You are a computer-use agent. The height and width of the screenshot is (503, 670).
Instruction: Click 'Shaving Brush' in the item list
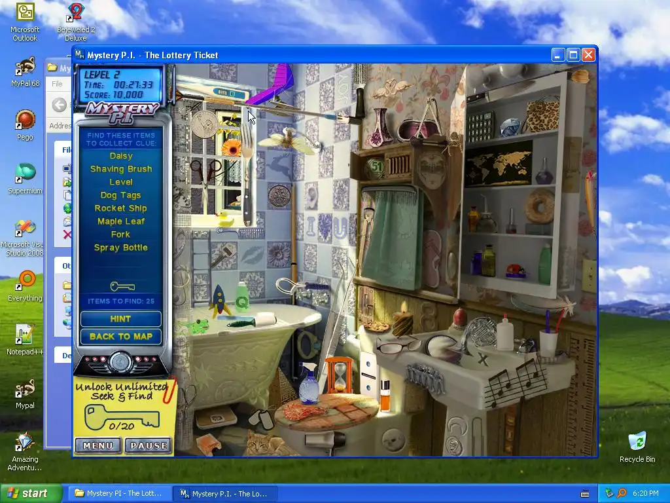click(121, 169)
